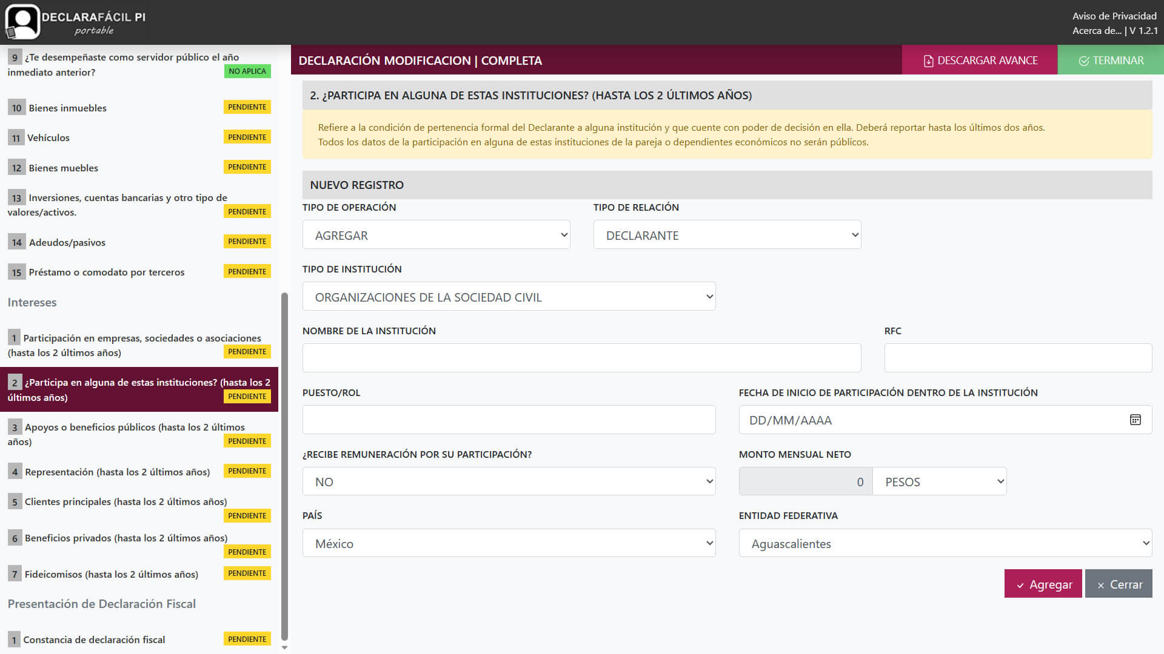Go to Préstamo o comodato por terceros
The width and height of the screenshot is (1164, 654).
(x=139, y=272)
